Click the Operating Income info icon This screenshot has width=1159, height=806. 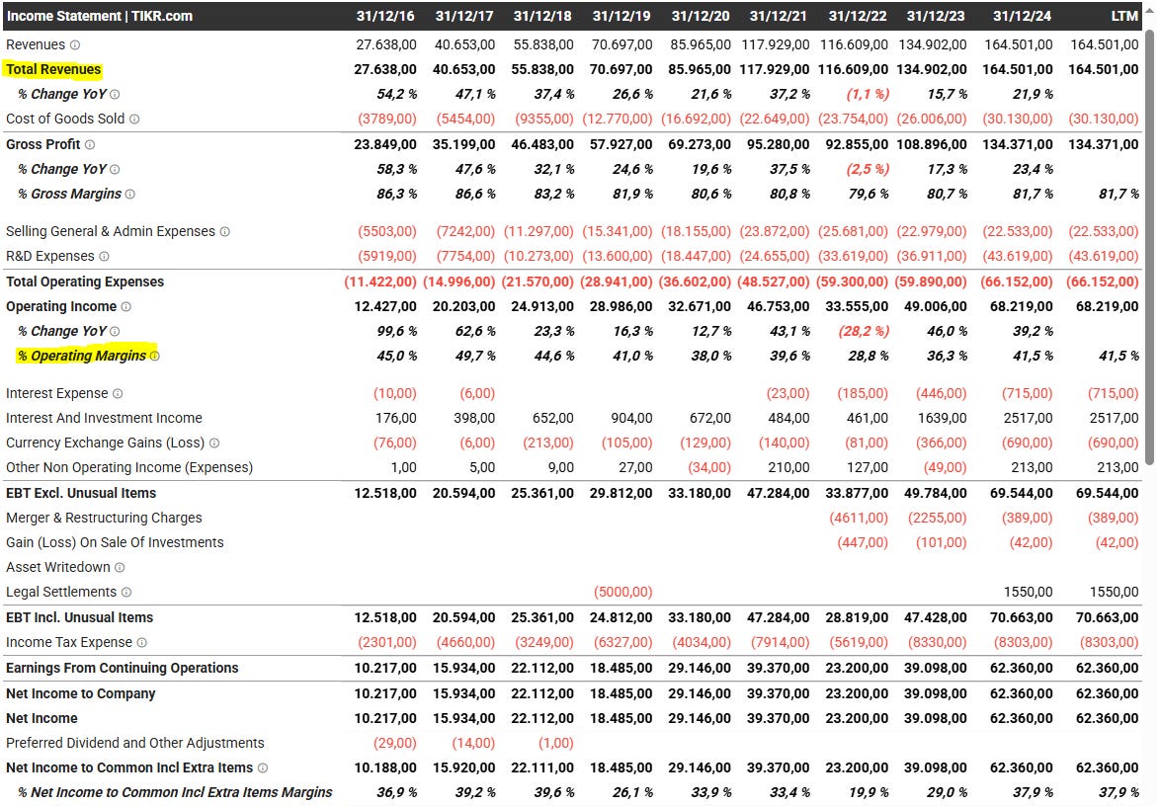(x=125, y=306)
